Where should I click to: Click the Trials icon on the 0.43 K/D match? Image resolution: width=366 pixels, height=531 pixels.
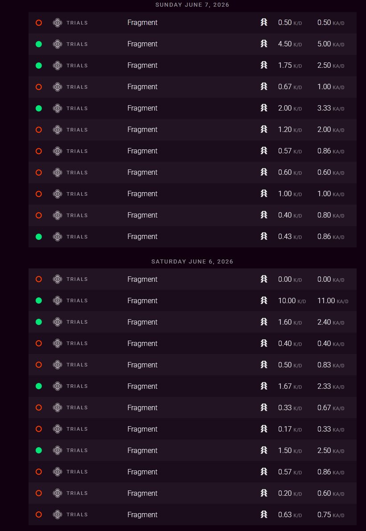[58, 236]
